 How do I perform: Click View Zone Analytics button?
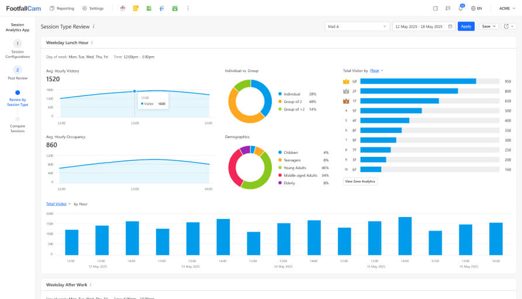click(360, 181)
